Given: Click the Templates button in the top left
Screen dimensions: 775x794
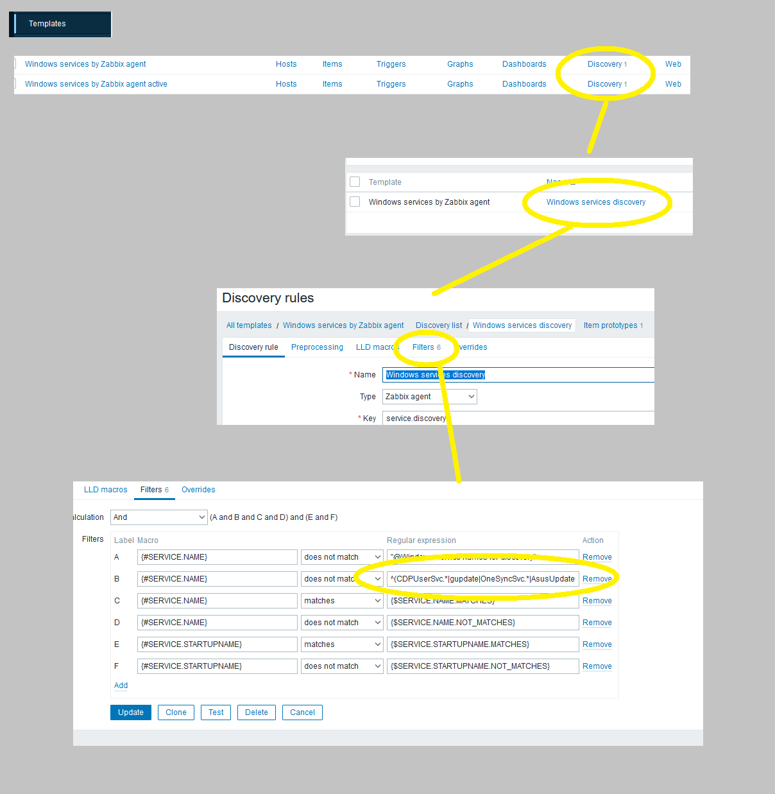Looking at the screenshot, I should (x=60, y=24).
